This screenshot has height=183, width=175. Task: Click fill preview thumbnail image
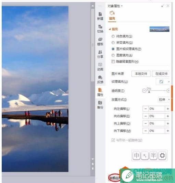[160, 29]
